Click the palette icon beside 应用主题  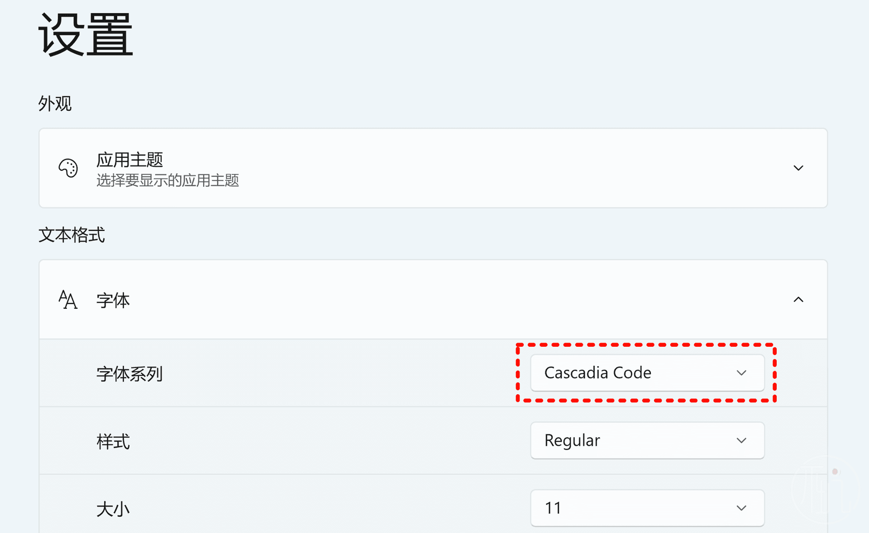pos(68,168)
